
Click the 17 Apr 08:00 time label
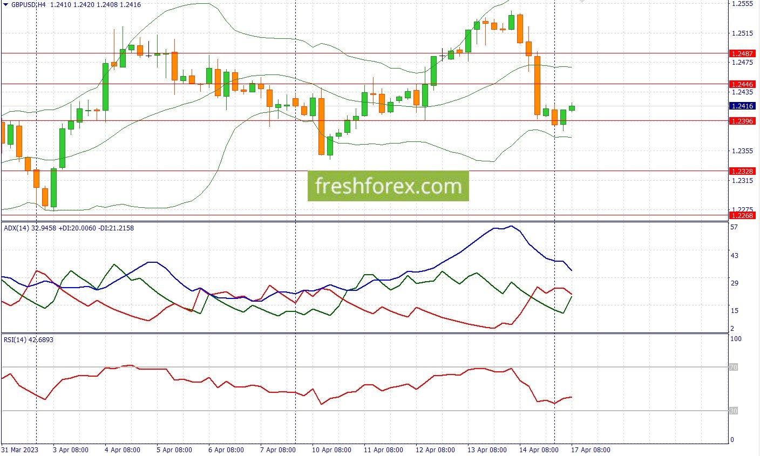(591, 450)
